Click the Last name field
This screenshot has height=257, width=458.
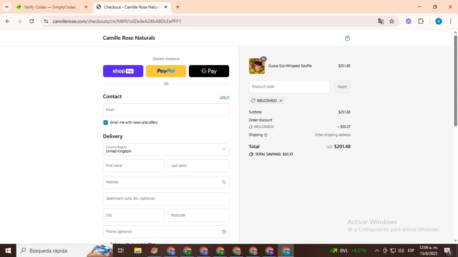tap(198, 166)
